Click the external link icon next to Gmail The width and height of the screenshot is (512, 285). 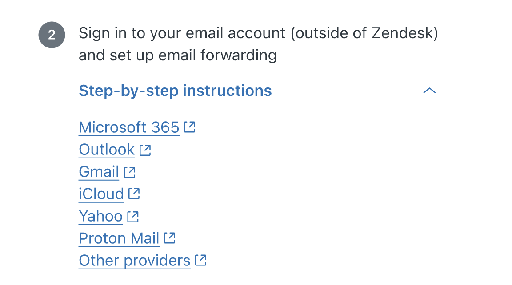130,172
